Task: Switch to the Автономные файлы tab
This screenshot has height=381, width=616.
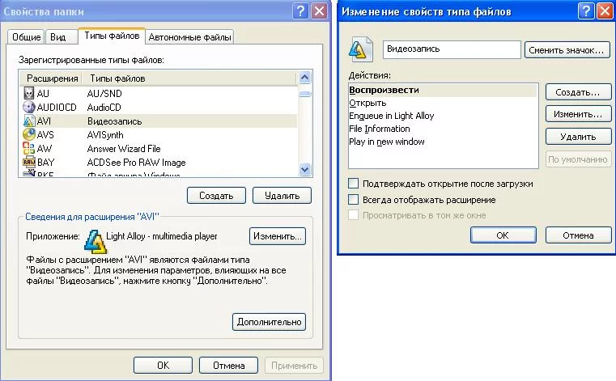Action: pyautogui.click(x=189, y=37)
